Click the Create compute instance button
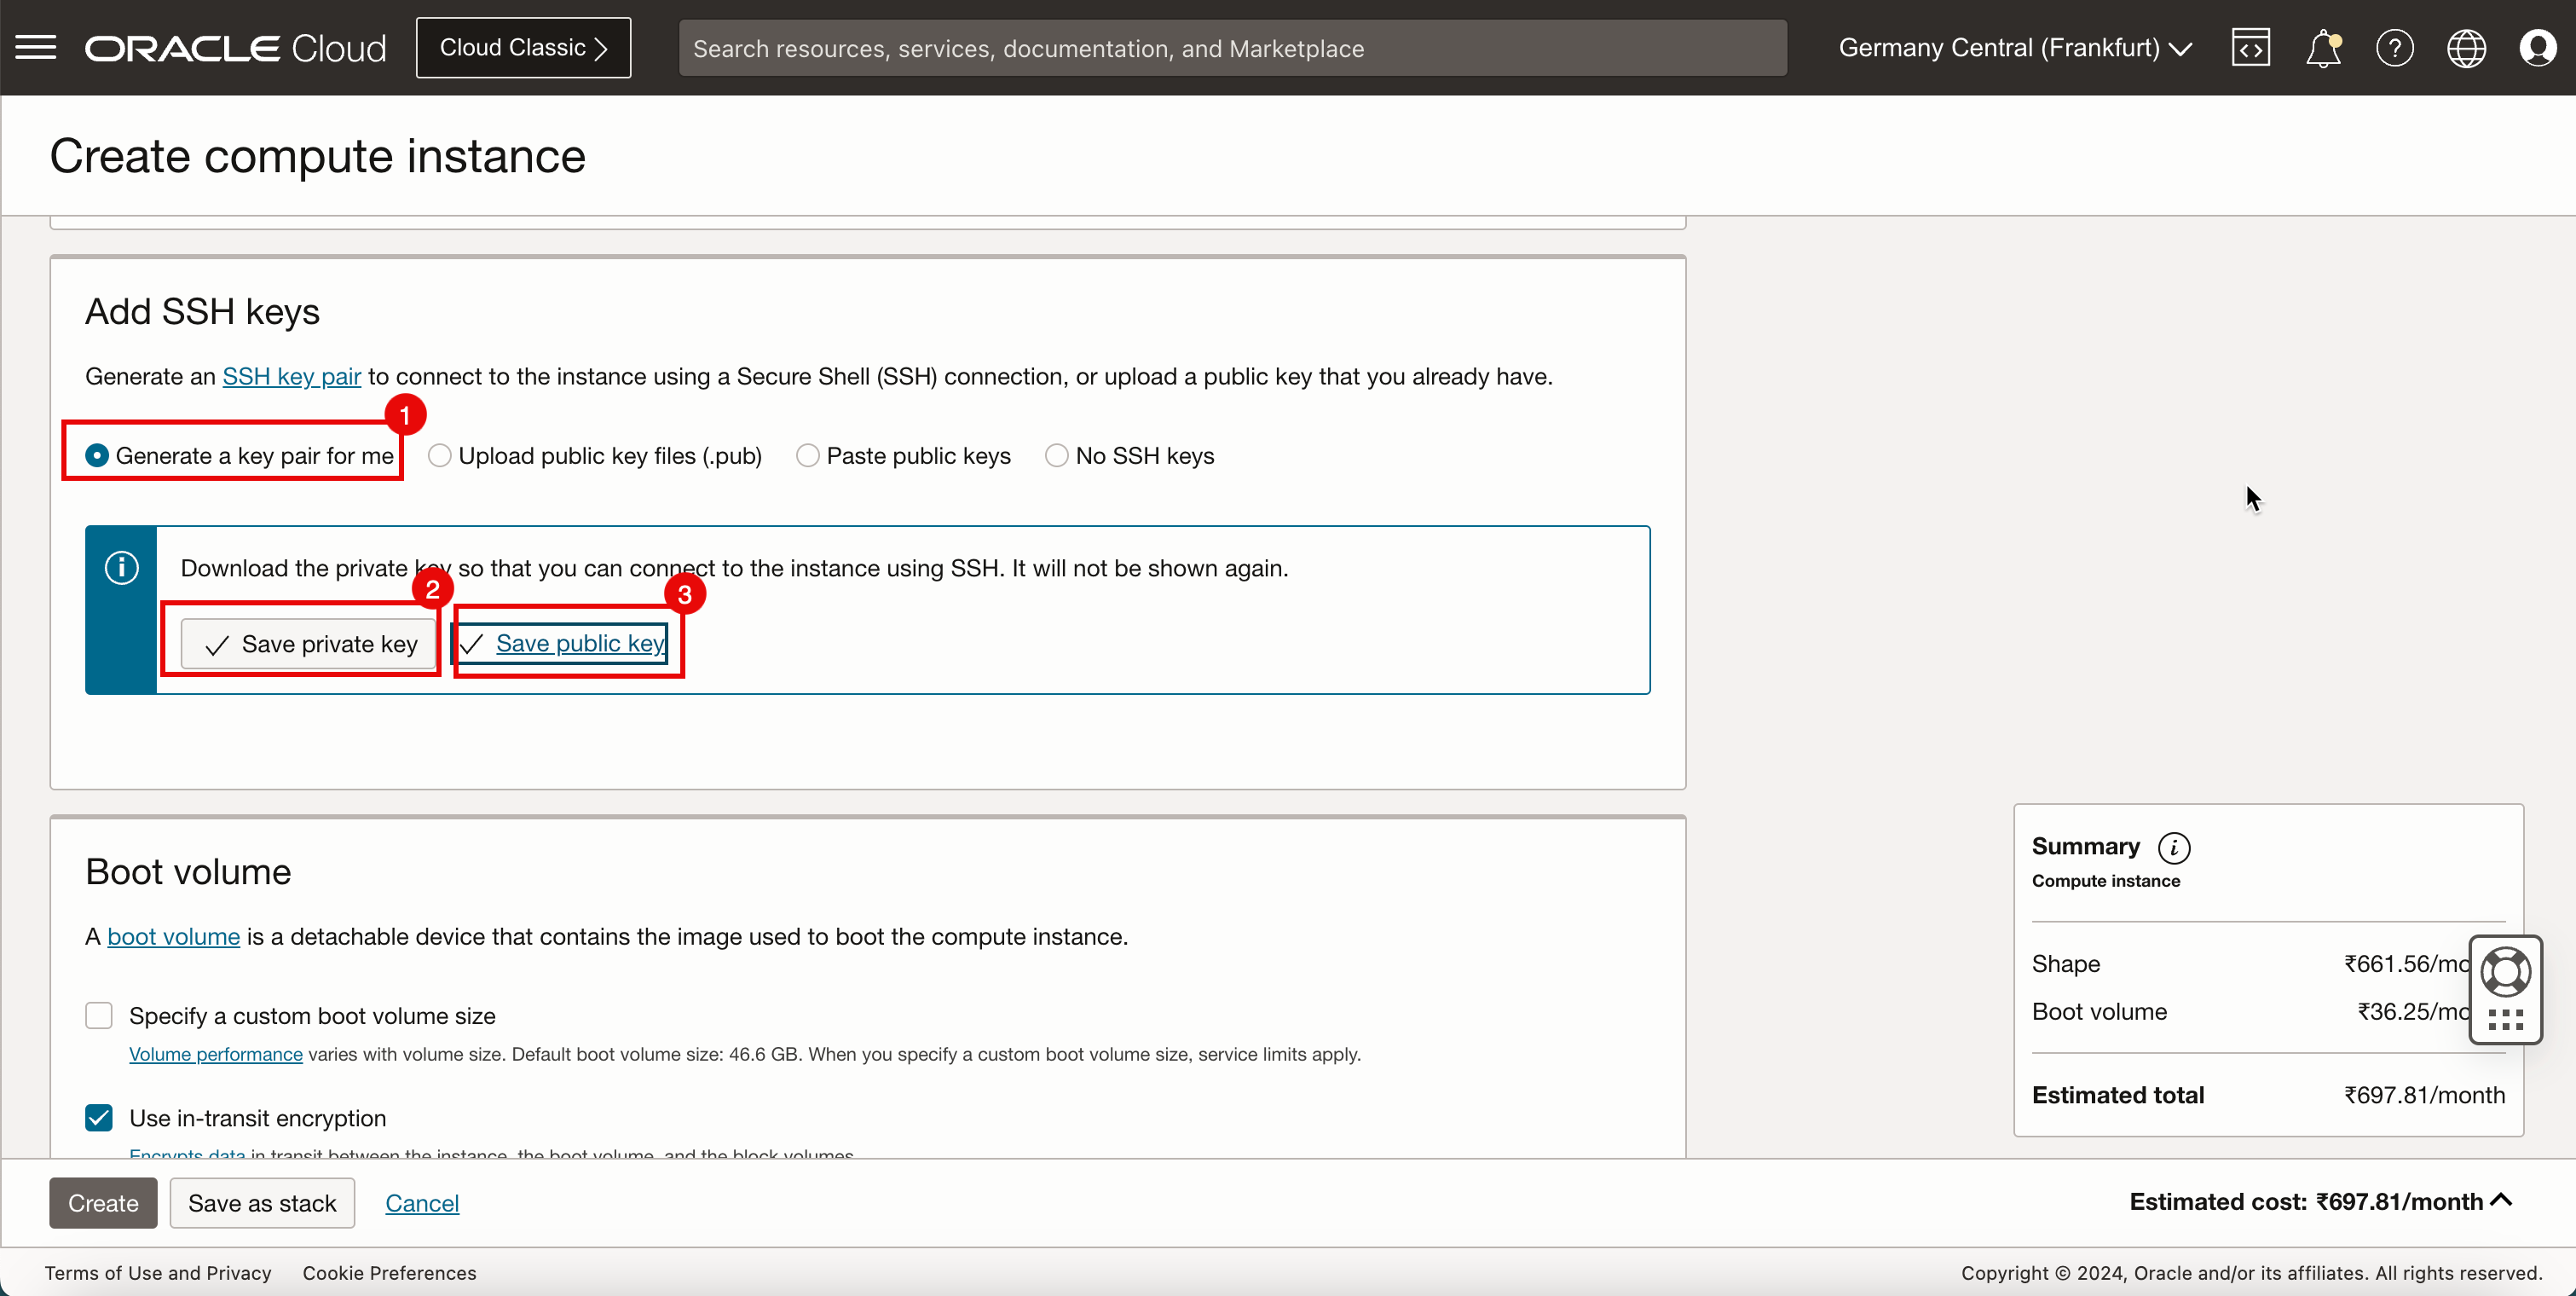The width and height of the screenshot is (2576, 1296). (102, 1201)
